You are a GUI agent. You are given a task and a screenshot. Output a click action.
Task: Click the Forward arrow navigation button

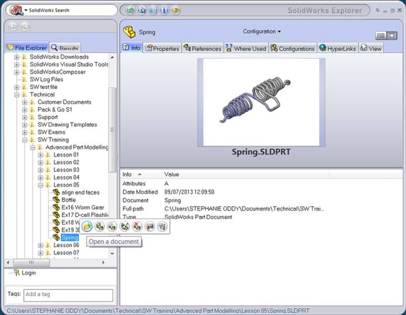[25, 26]
